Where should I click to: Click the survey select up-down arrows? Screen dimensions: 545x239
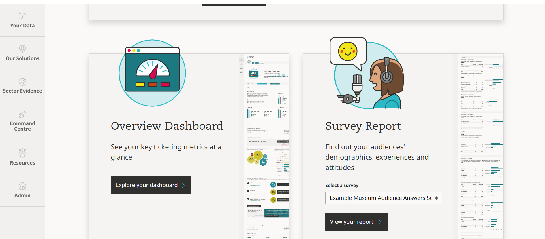(437, 198)
